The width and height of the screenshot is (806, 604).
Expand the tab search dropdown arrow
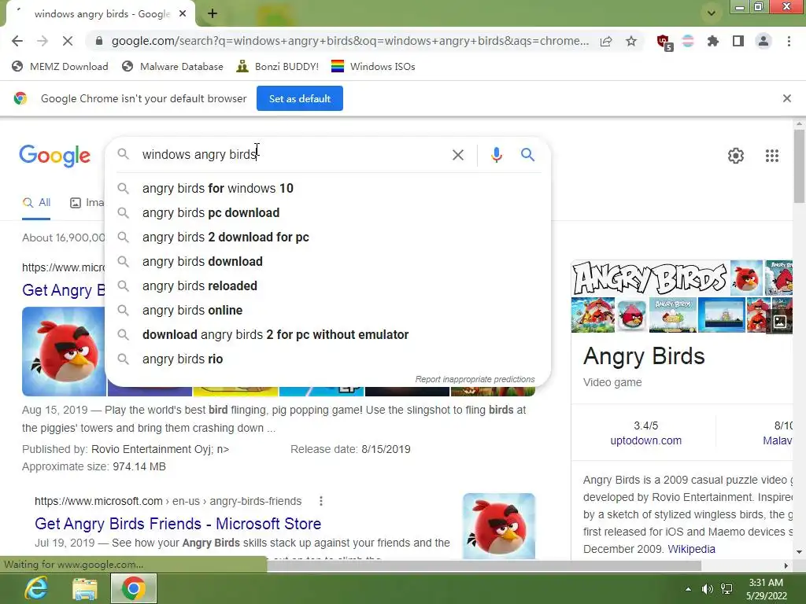tap(712, 13)
